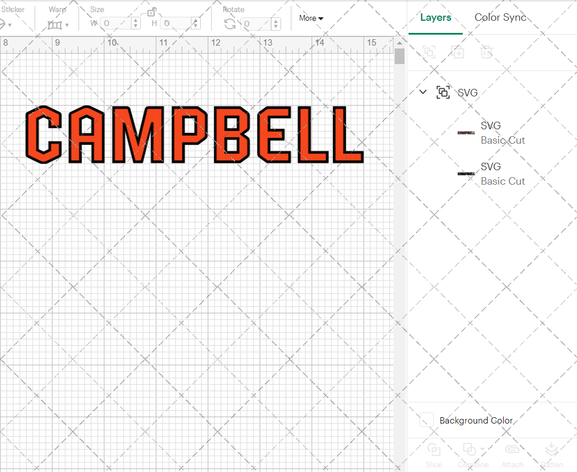Collapse the SVG layer group

[x=423, y=92]
